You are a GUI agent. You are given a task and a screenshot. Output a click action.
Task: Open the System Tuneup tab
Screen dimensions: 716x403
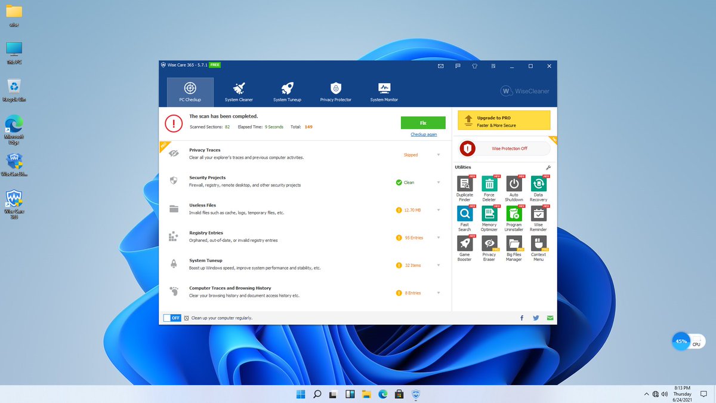pyautogui.click(x=287, y=92)
